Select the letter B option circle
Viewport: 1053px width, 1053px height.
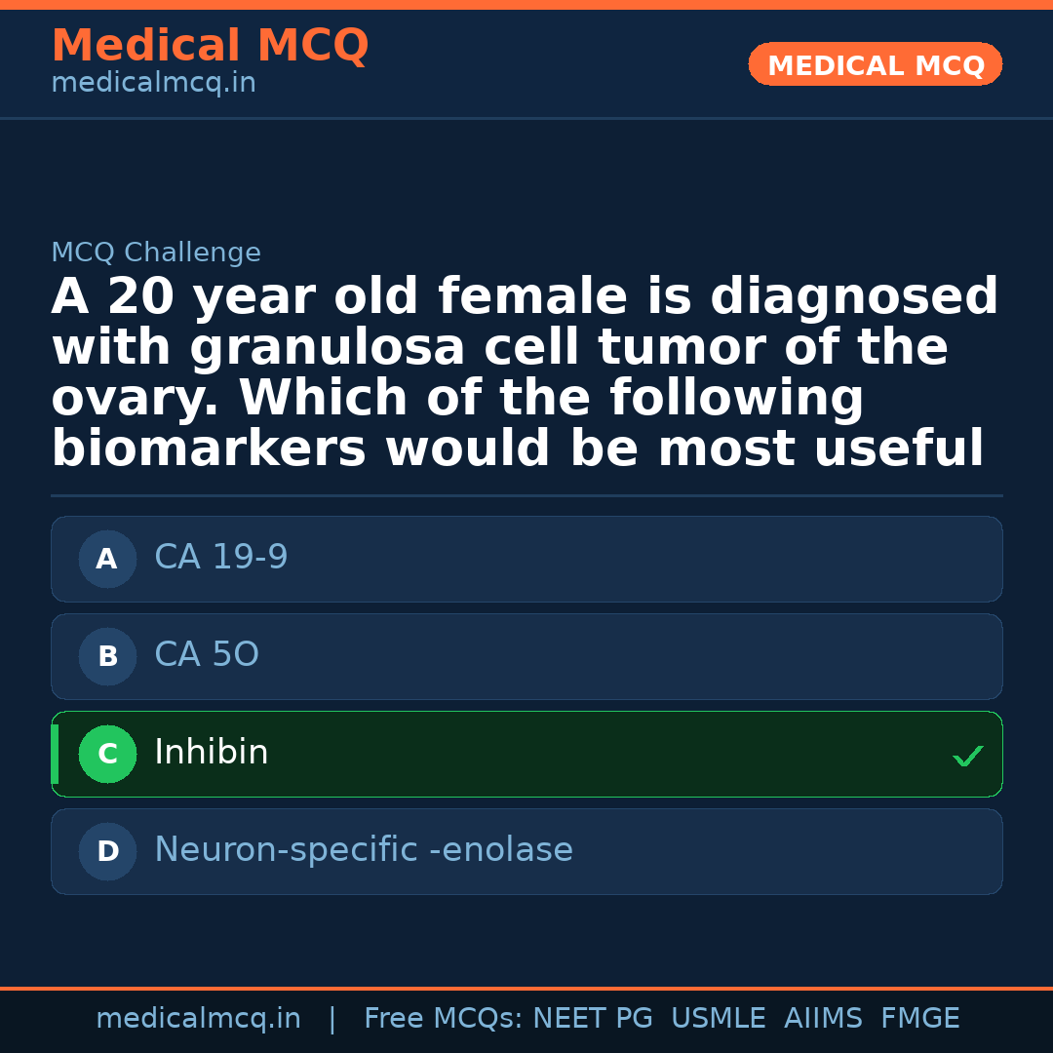(x=107, y=656)
